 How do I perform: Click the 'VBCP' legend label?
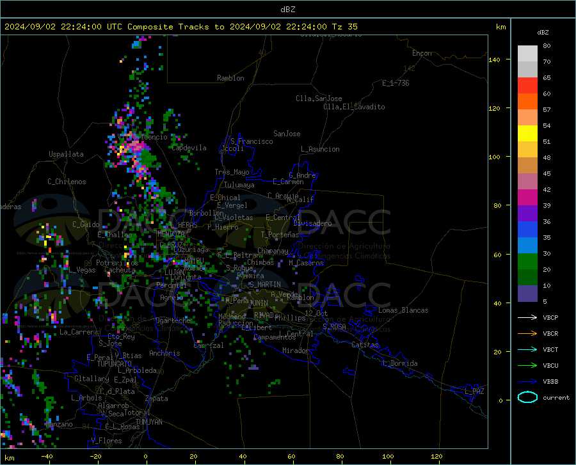click(550, 317)
